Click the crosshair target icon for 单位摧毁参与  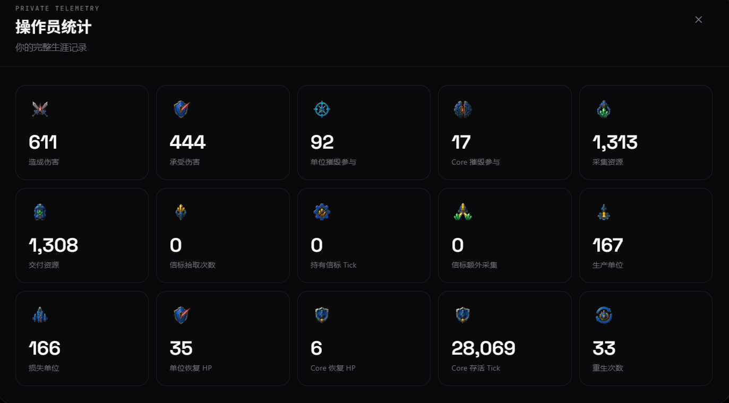click(x=322, y=109)
